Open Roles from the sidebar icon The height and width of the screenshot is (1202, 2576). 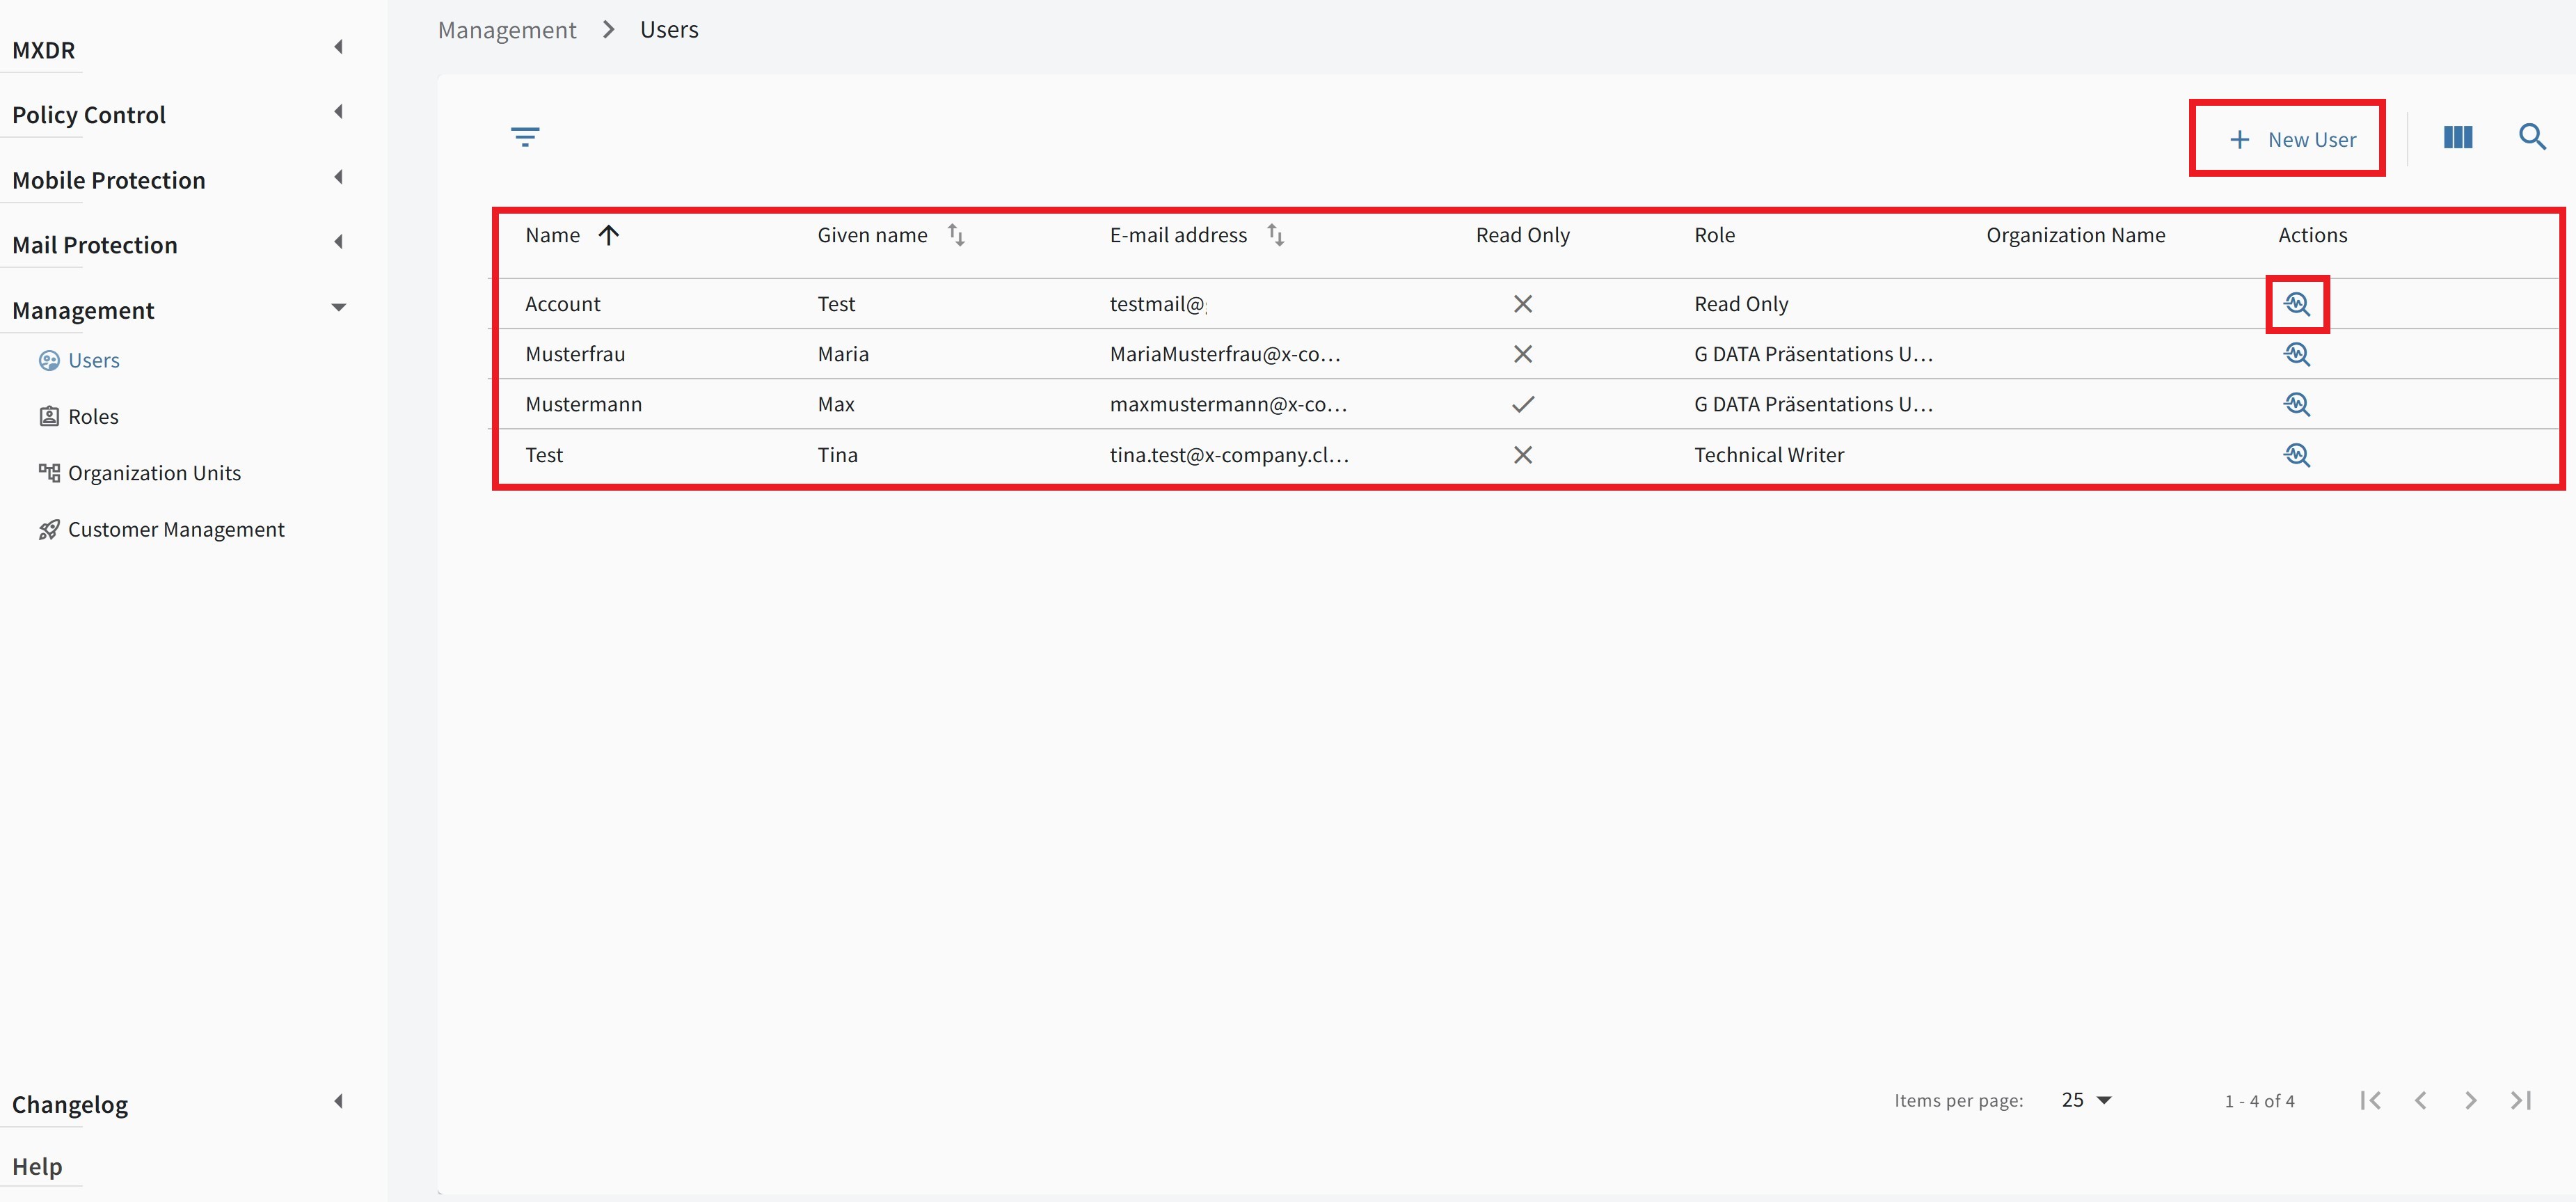[x=49, y=416]
